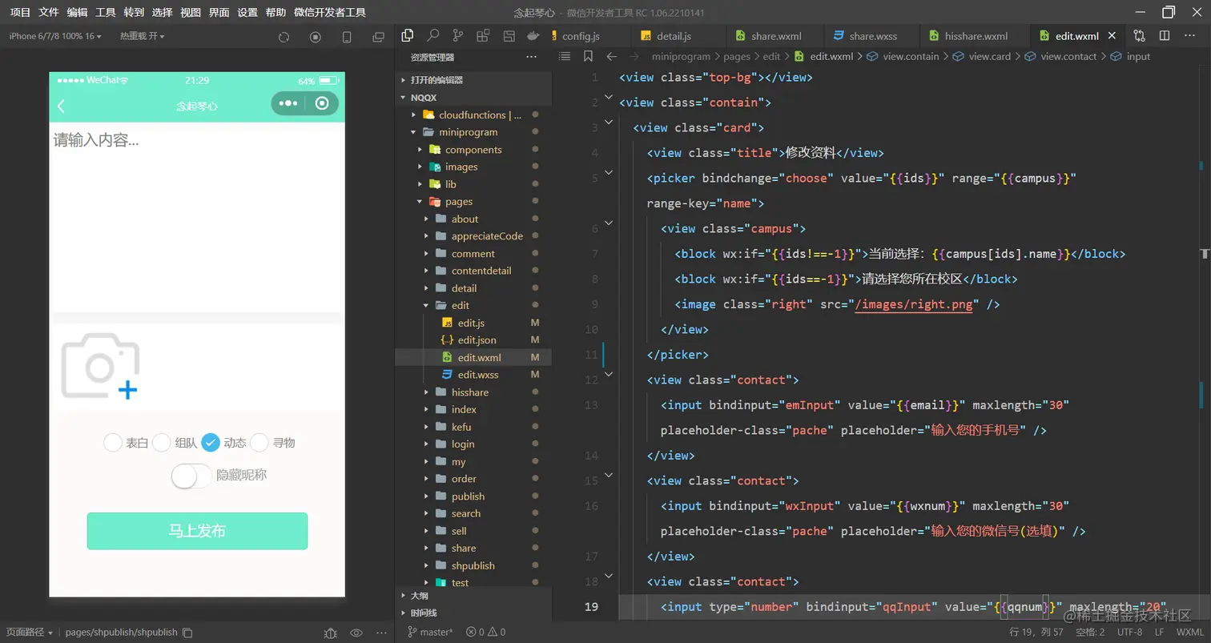
Task: Click the simulator stop icon
Action: point(315,37)
